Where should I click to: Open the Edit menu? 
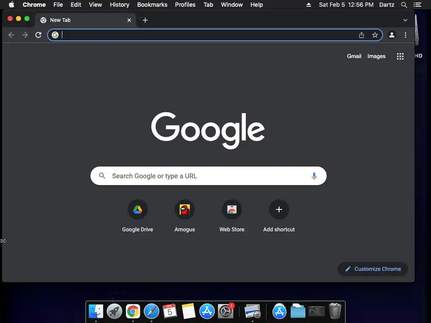(76, 5)
